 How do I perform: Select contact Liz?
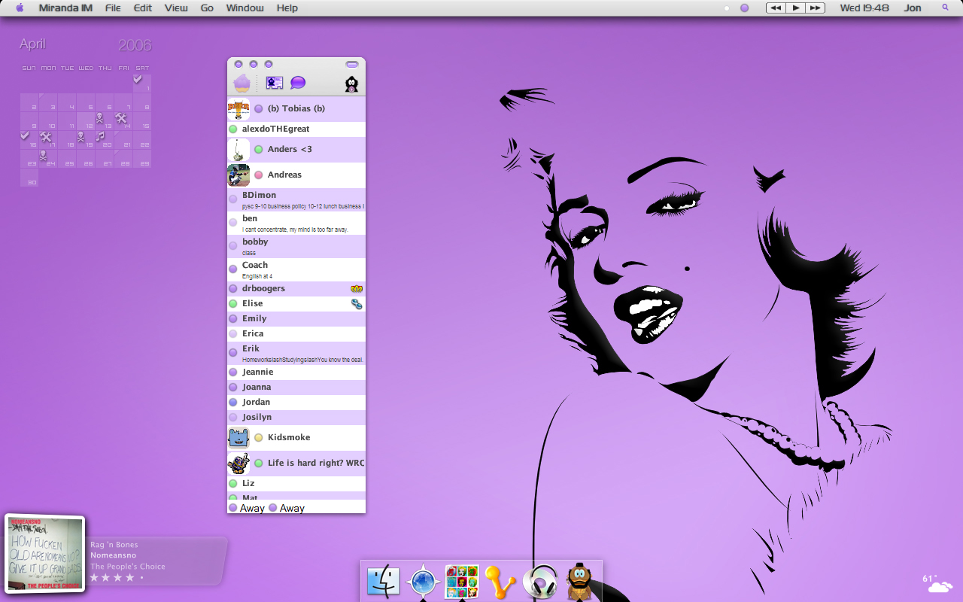(x=296, y=484)
